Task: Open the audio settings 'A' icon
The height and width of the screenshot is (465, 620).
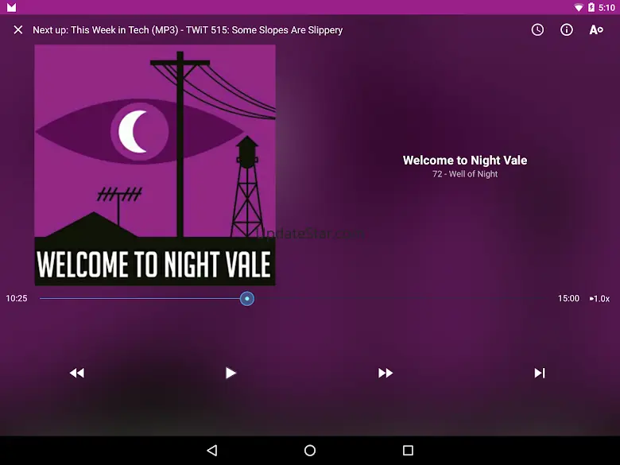Action: pos(596,29)
